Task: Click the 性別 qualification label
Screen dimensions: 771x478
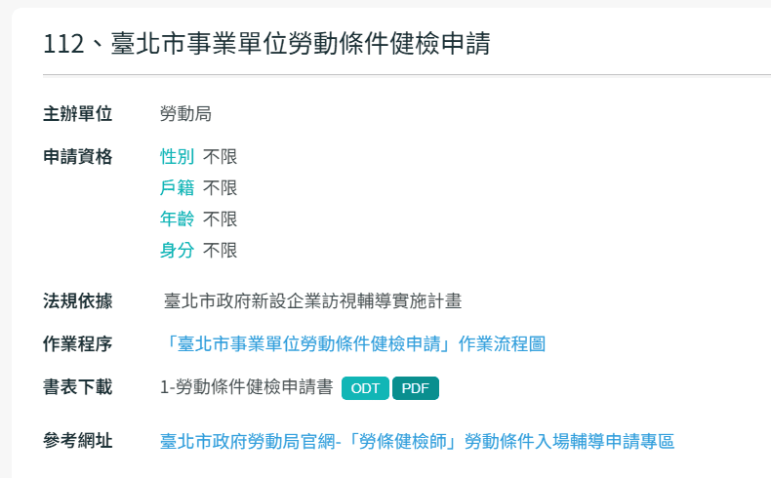Action: pos(177,156)
